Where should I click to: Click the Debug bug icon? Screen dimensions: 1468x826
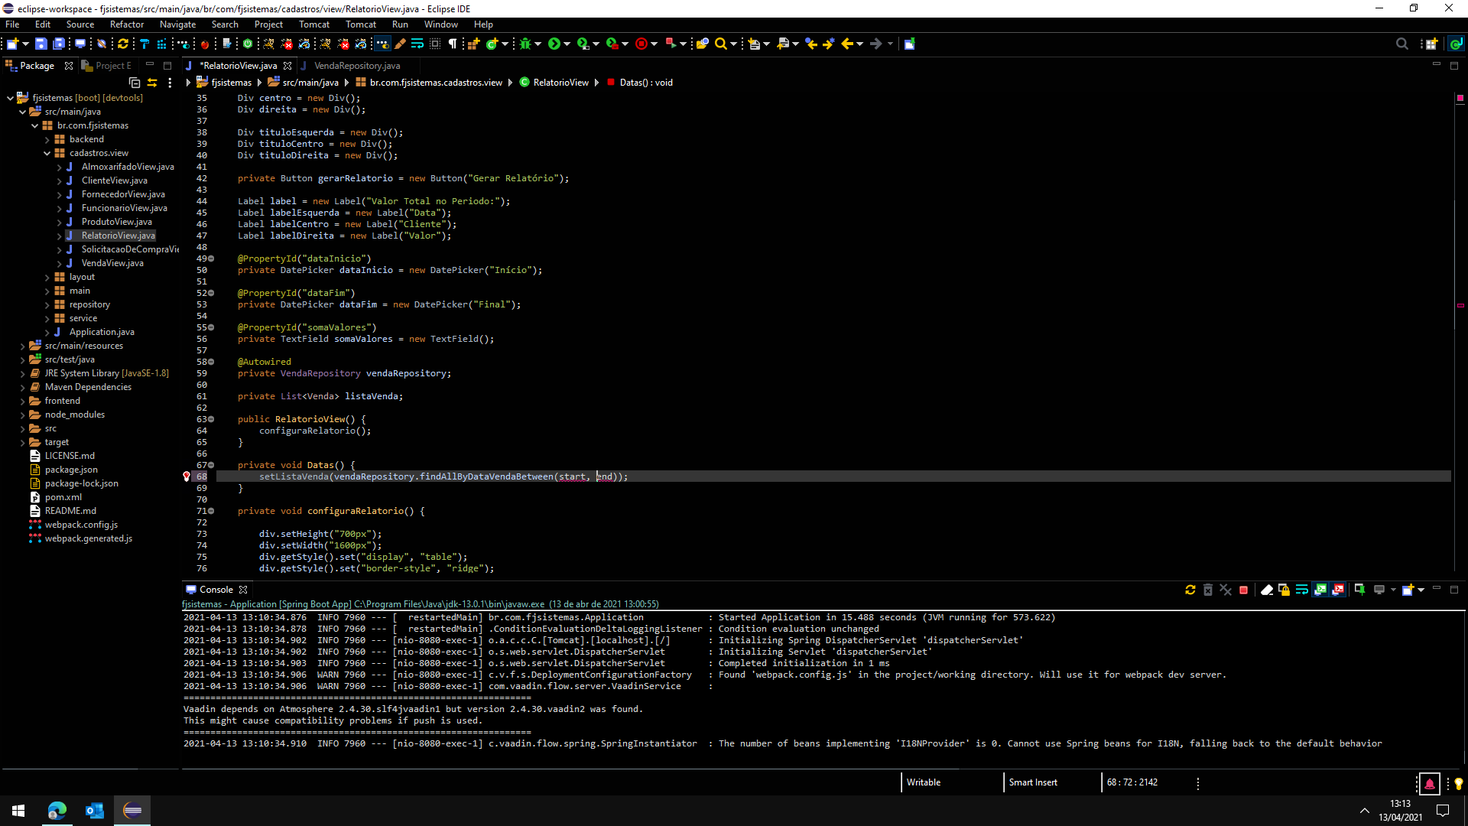pos(525,44)
